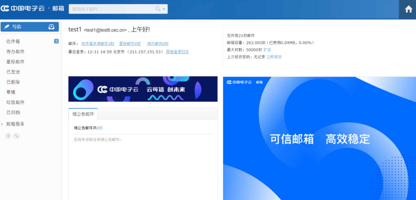Click the 立即修改 password link
Image resolution: width=416 pixels, height=200 pixels.
tap(274, 57)
